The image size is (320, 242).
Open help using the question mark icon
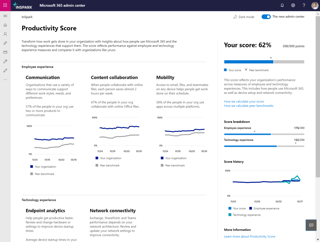(x=304, y=5)
